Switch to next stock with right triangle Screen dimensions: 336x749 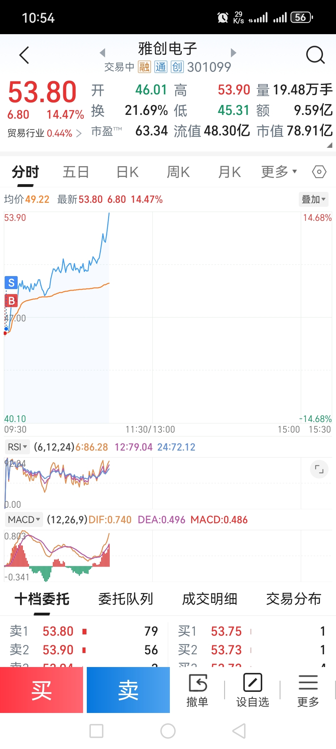coord(233,53)
